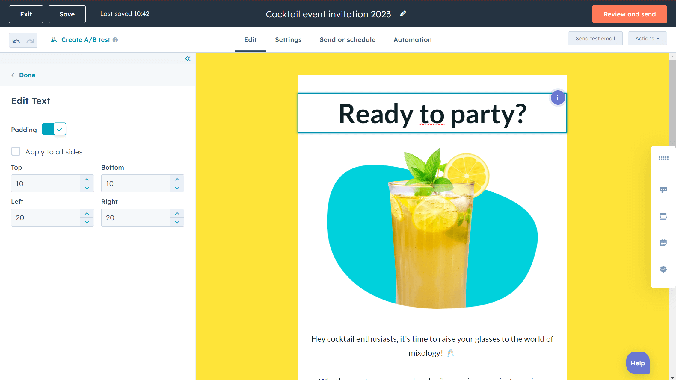Click the back chevron next to Done
This screenshot has height=380, width=676.
[x=13, y=75]
